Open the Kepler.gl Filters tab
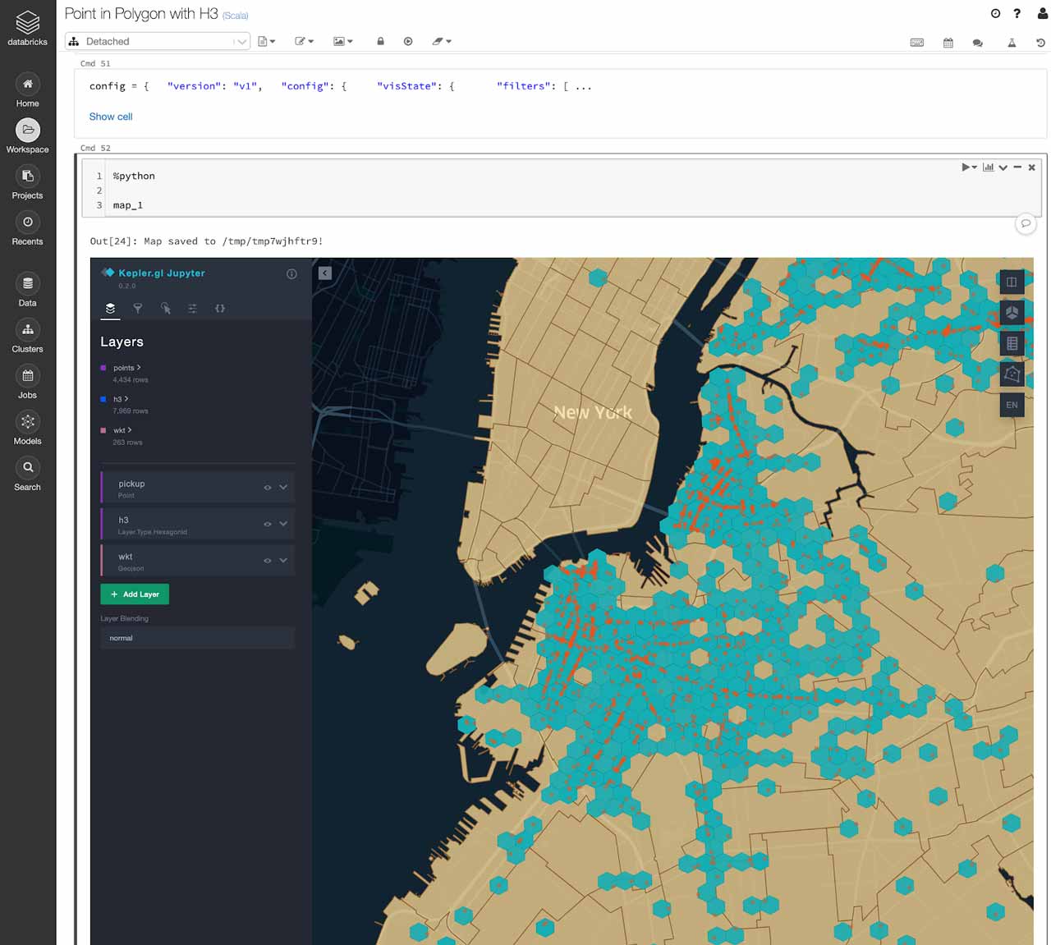The height and width of the screenshot is (945, 1051). point(138,309)
